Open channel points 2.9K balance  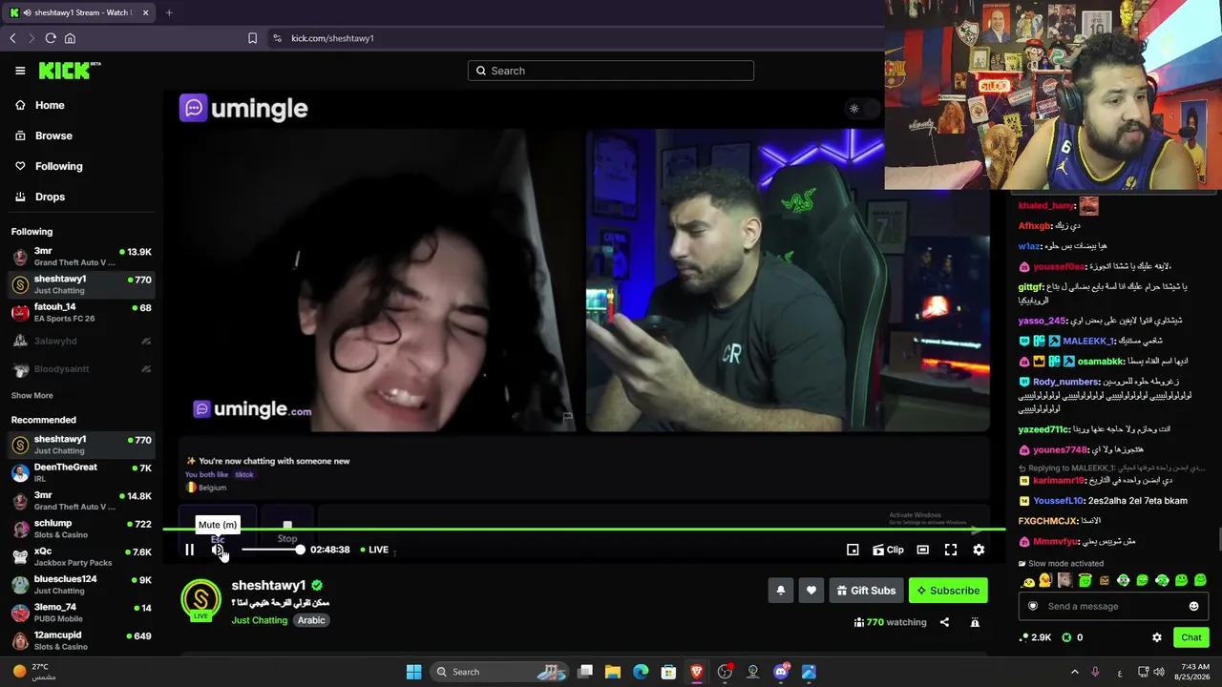click(x=1036, y=637)
